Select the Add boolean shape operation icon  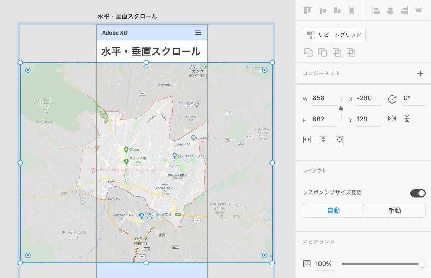tap(308, 52)
